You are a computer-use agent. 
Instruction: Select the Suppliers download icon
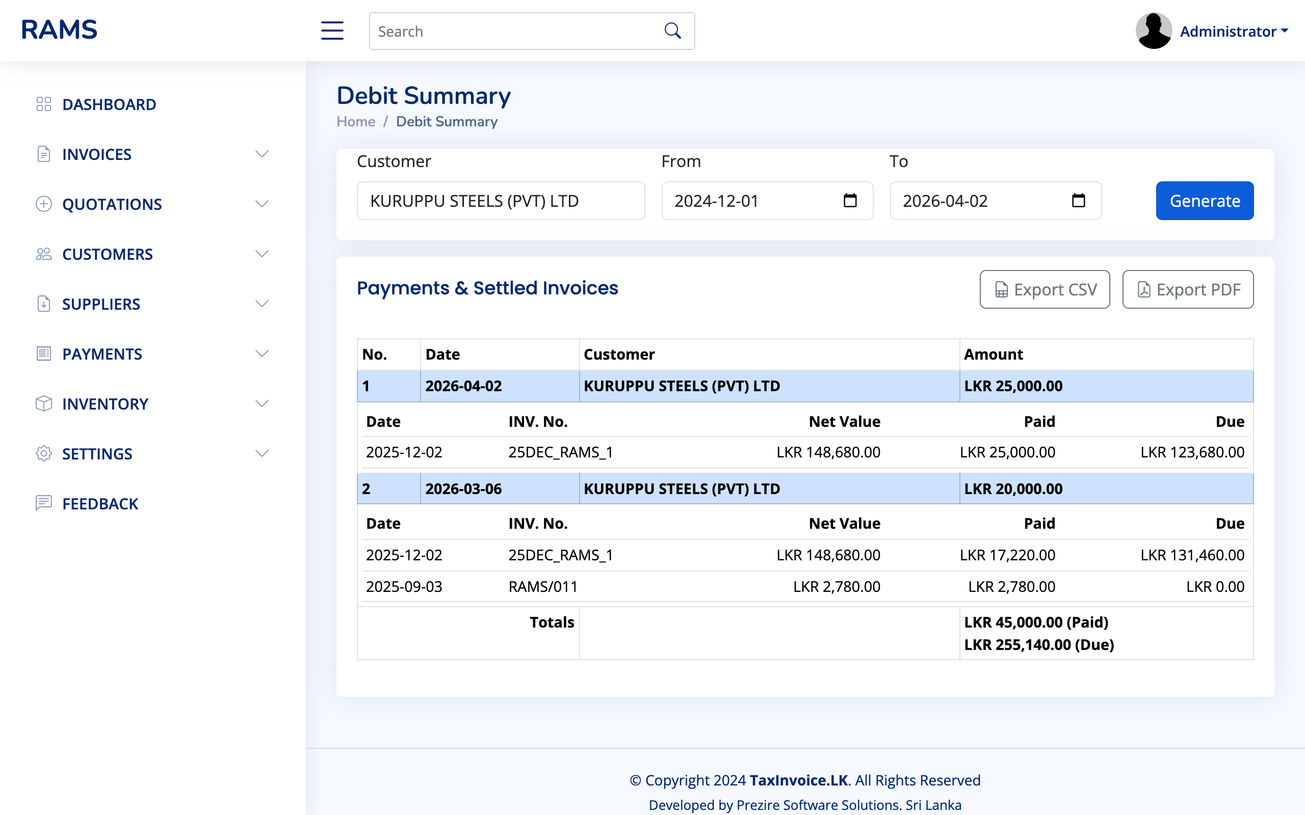pyautogui.click(x=44, y=304)
